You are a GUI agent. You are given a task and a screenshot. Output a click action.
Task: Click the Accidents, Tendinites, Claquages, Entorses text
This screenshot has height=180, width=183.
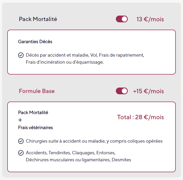[71, 152]
